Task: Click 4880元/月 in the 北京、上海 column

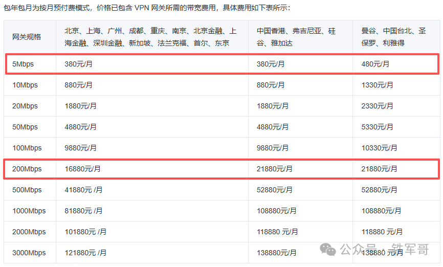Action: [80, 127]
